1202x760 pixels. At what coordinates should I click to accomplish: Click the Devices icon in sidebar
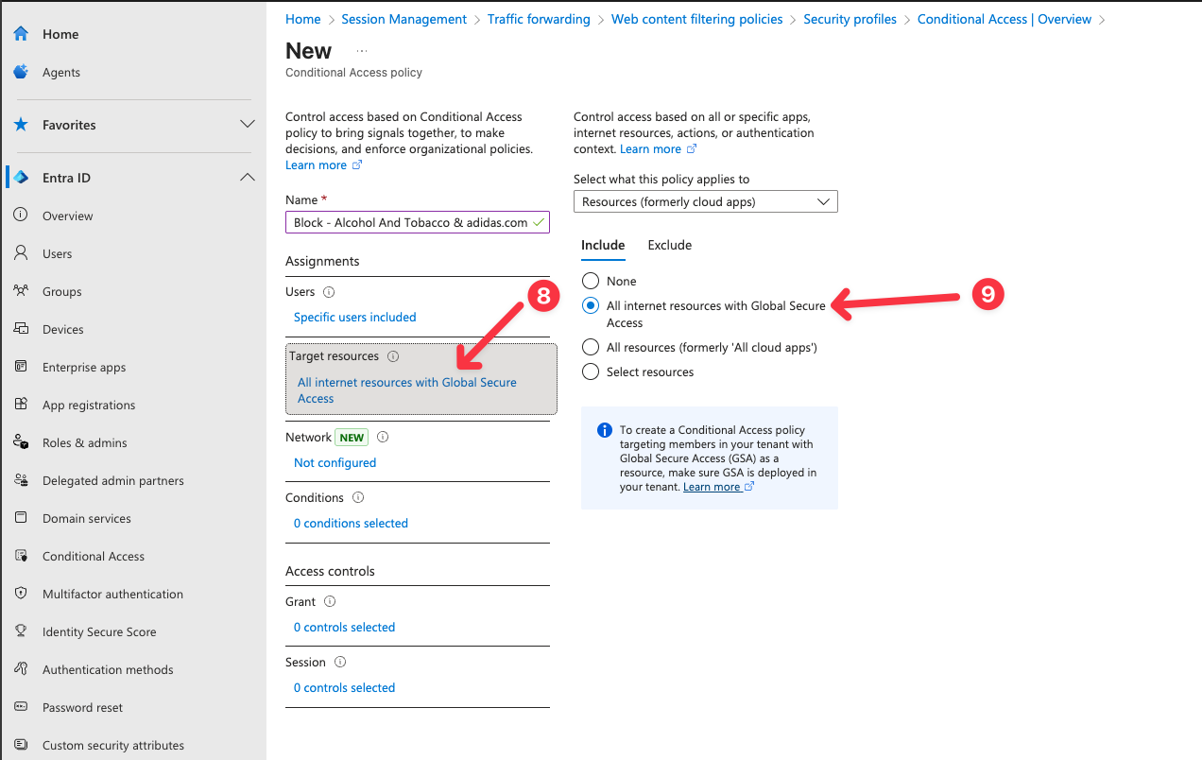coord(21,329)
